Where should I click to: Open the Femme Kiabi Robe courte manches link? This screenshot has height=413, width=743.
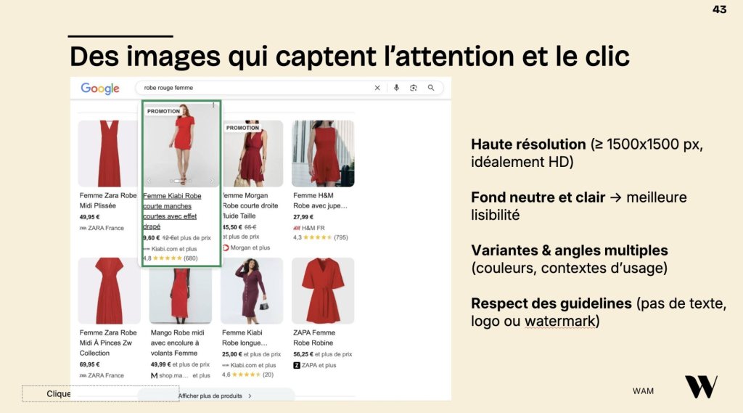pos(172,211)
